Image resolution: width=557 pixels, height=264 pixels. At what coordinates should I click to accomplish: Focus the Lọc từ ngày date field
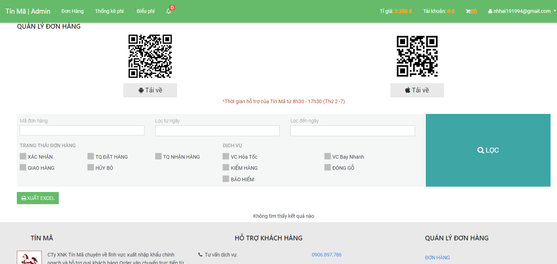coord(217,131)
